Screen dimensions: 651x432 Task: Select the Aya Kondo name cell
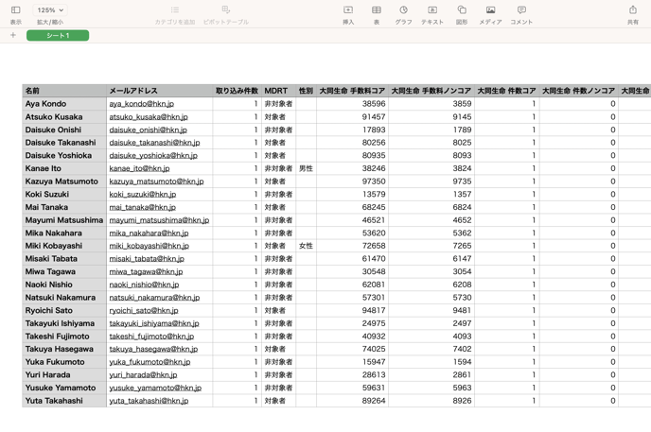pos(64,104)
